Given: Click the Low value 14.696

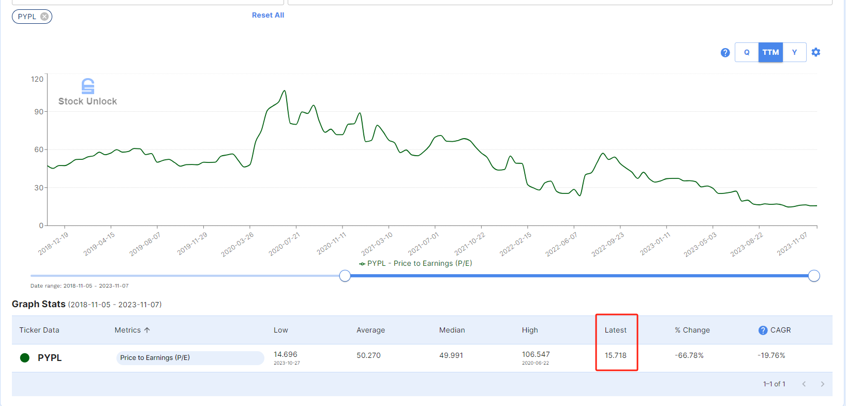Looking at the screenshot, I should [x=286, y=354].
